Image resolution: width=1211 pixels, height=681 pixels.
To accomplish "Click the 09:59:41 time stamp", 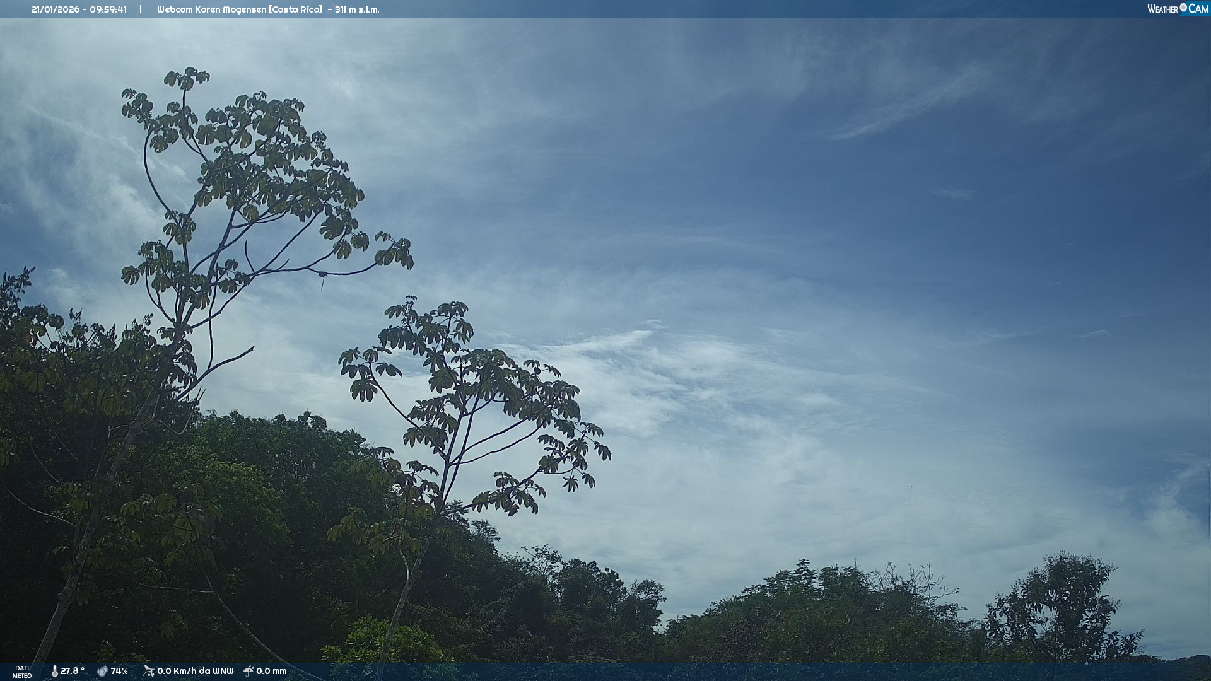I will 108,9.
